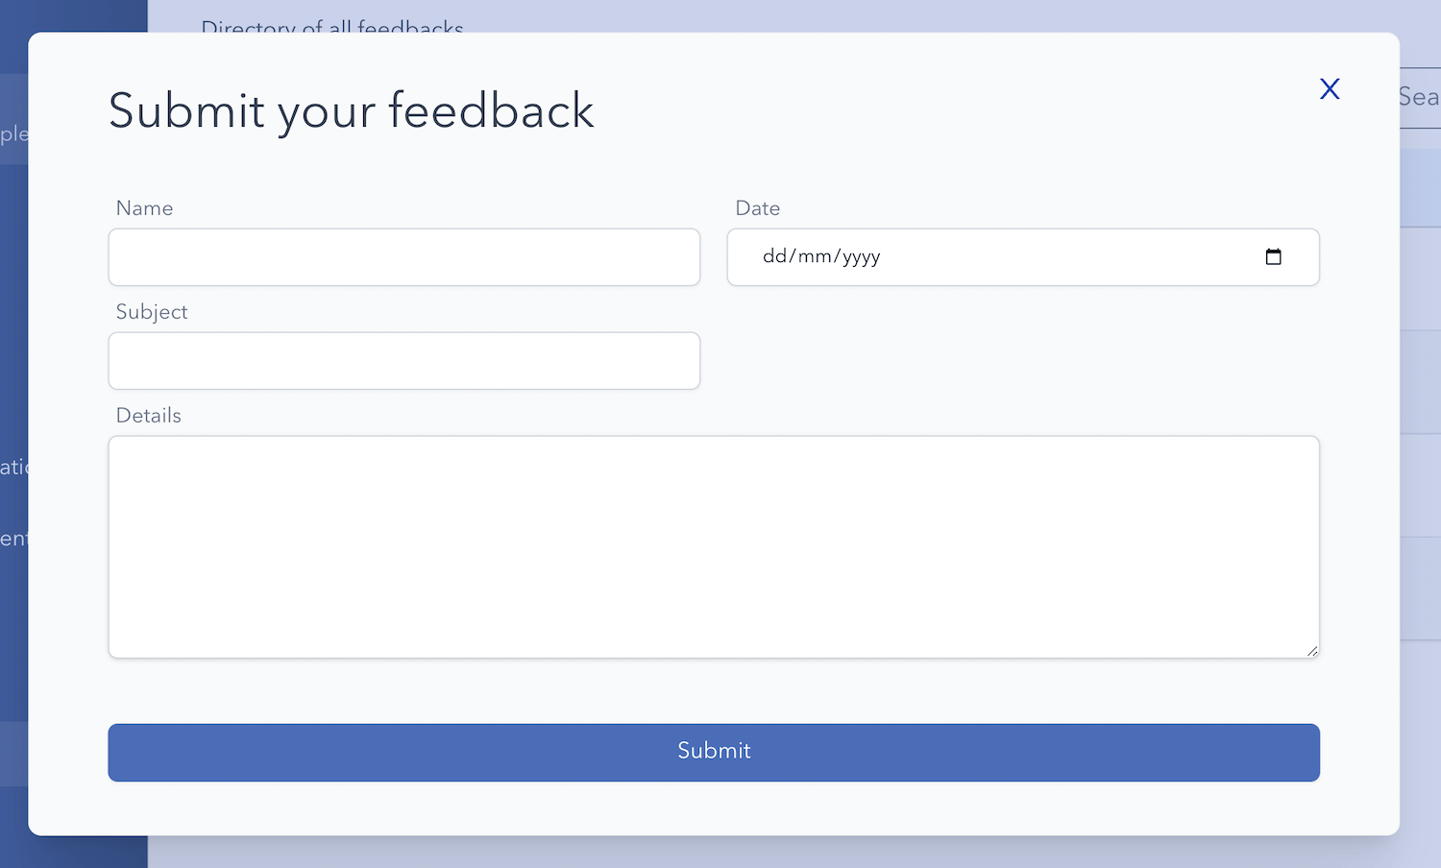Focus the Name text field
This screenshot has height=868, width=1441.
click(x=404, y=257)
